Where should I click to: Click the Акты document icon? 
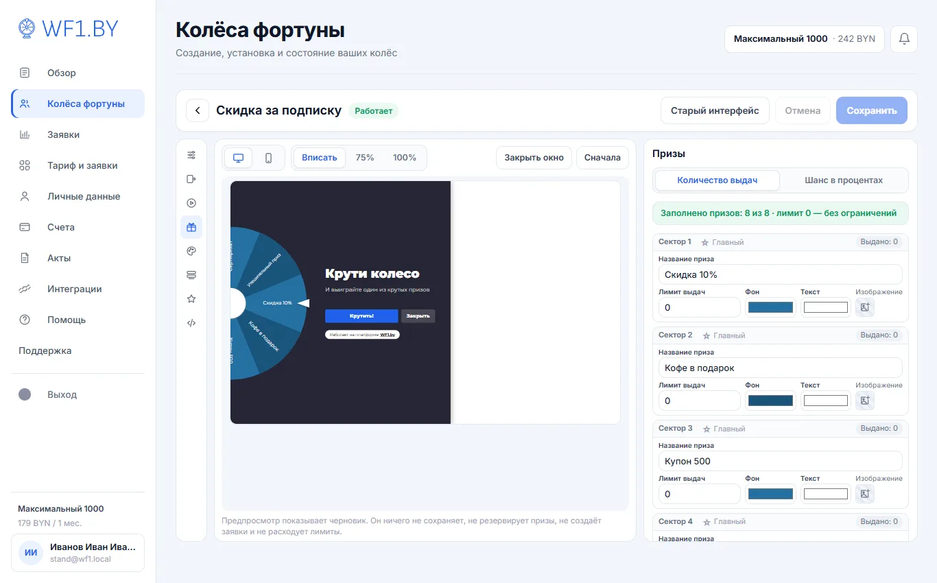pyautogui.click(x=25, y=258)
